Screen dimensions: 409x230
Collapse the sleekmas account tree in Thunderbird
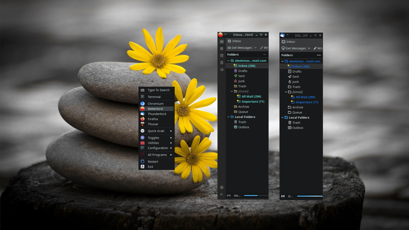pos(282,61)
